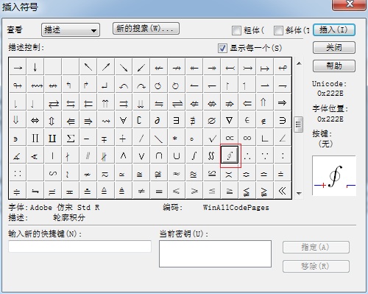This screenshot has width=368, height=294.
Task: Choose the intersection symbol ∩
Action: click(x=159, y=155)
